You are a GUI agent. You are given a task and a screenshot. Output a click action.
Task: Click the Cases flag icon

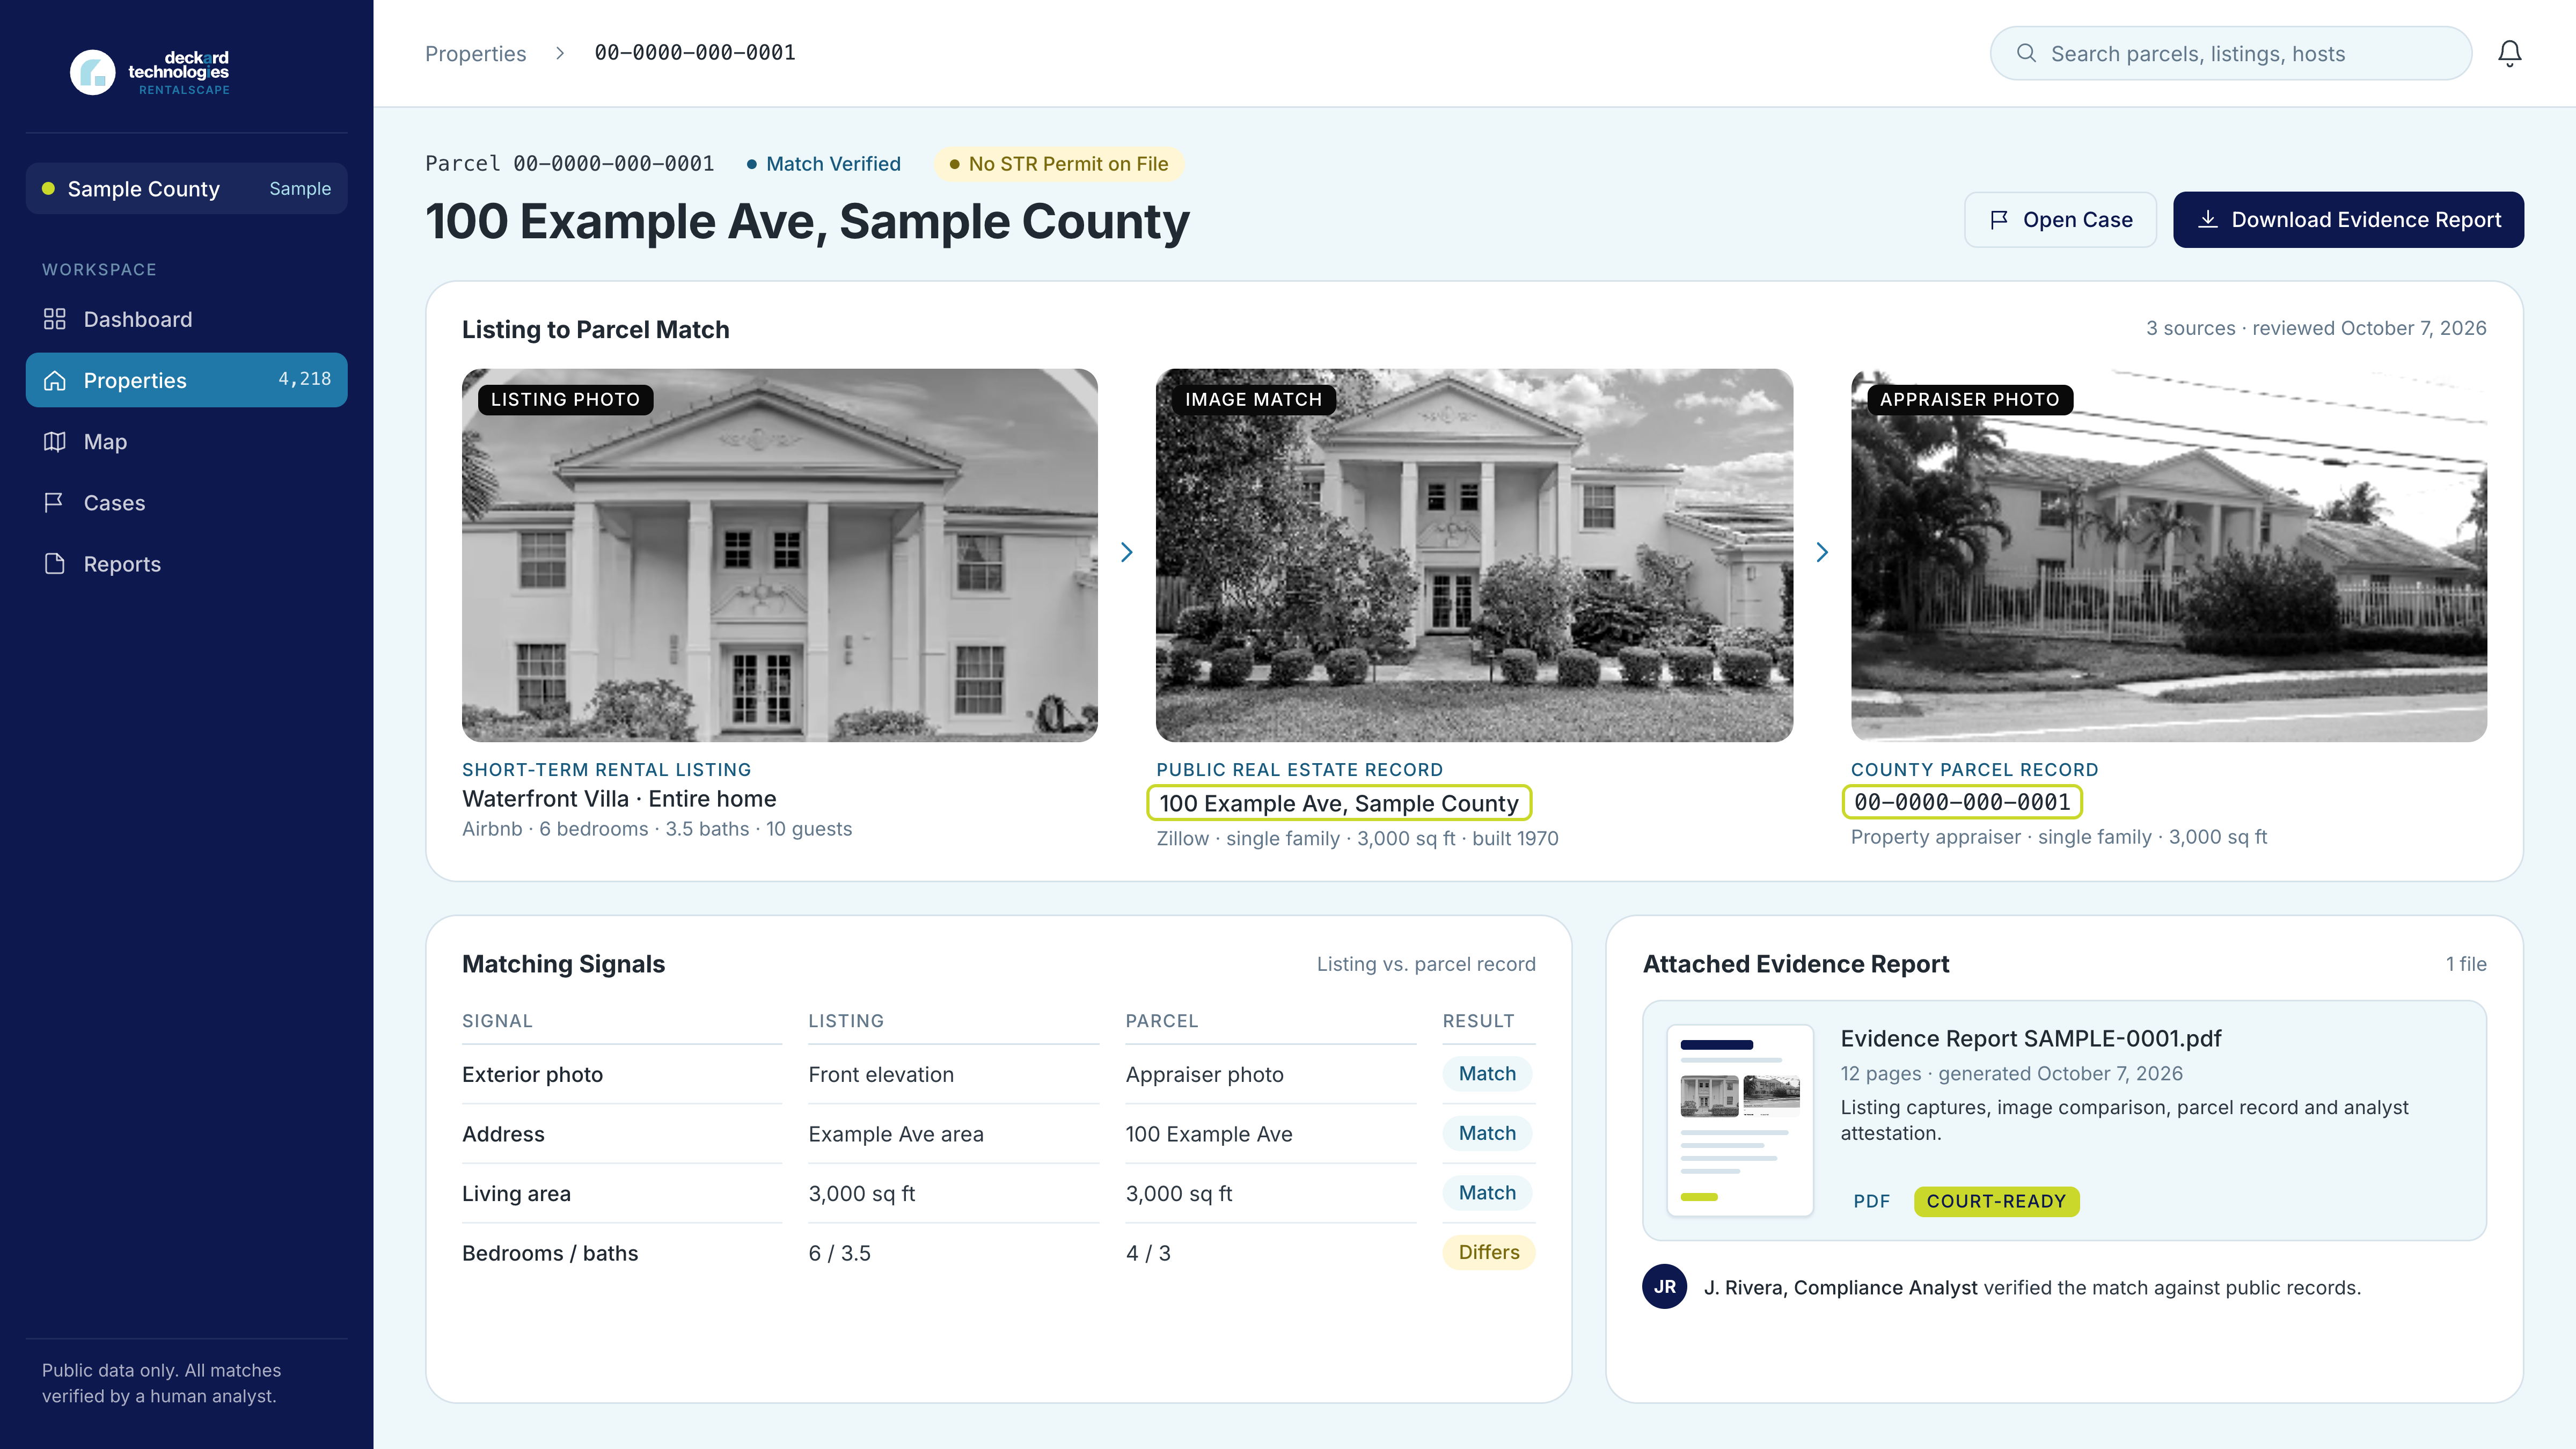(55, 502)
